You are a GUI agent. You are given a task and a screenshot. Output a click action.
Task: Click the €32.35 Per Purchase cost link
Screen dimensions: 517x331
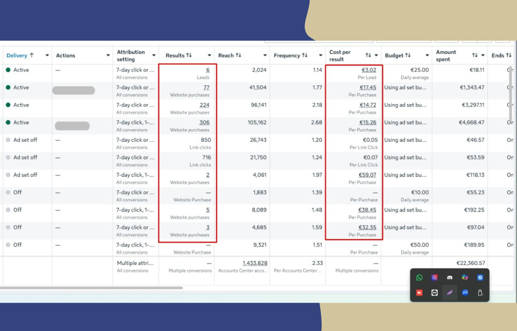(x=368, y=227)
